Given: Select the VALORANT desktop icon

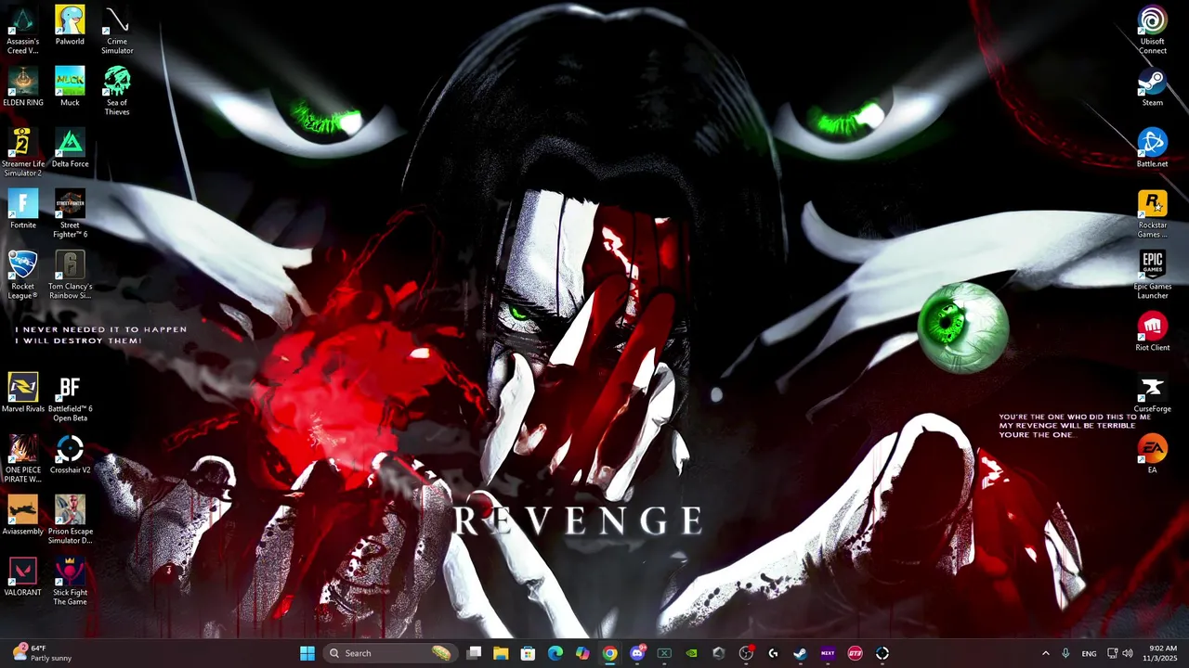Looking at the screenshot, I should (x=23, y=576).
